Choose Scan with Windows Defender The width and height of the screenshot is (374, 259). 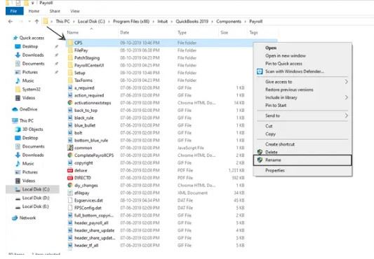click(295, 71)
